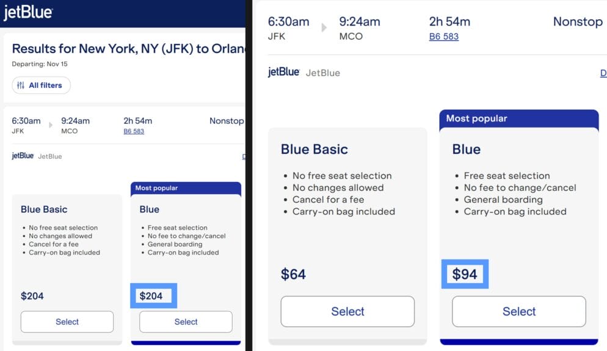Click the arrow between the times above the $204 fares
The image size is (607, 351).
[x=51, y=125]
